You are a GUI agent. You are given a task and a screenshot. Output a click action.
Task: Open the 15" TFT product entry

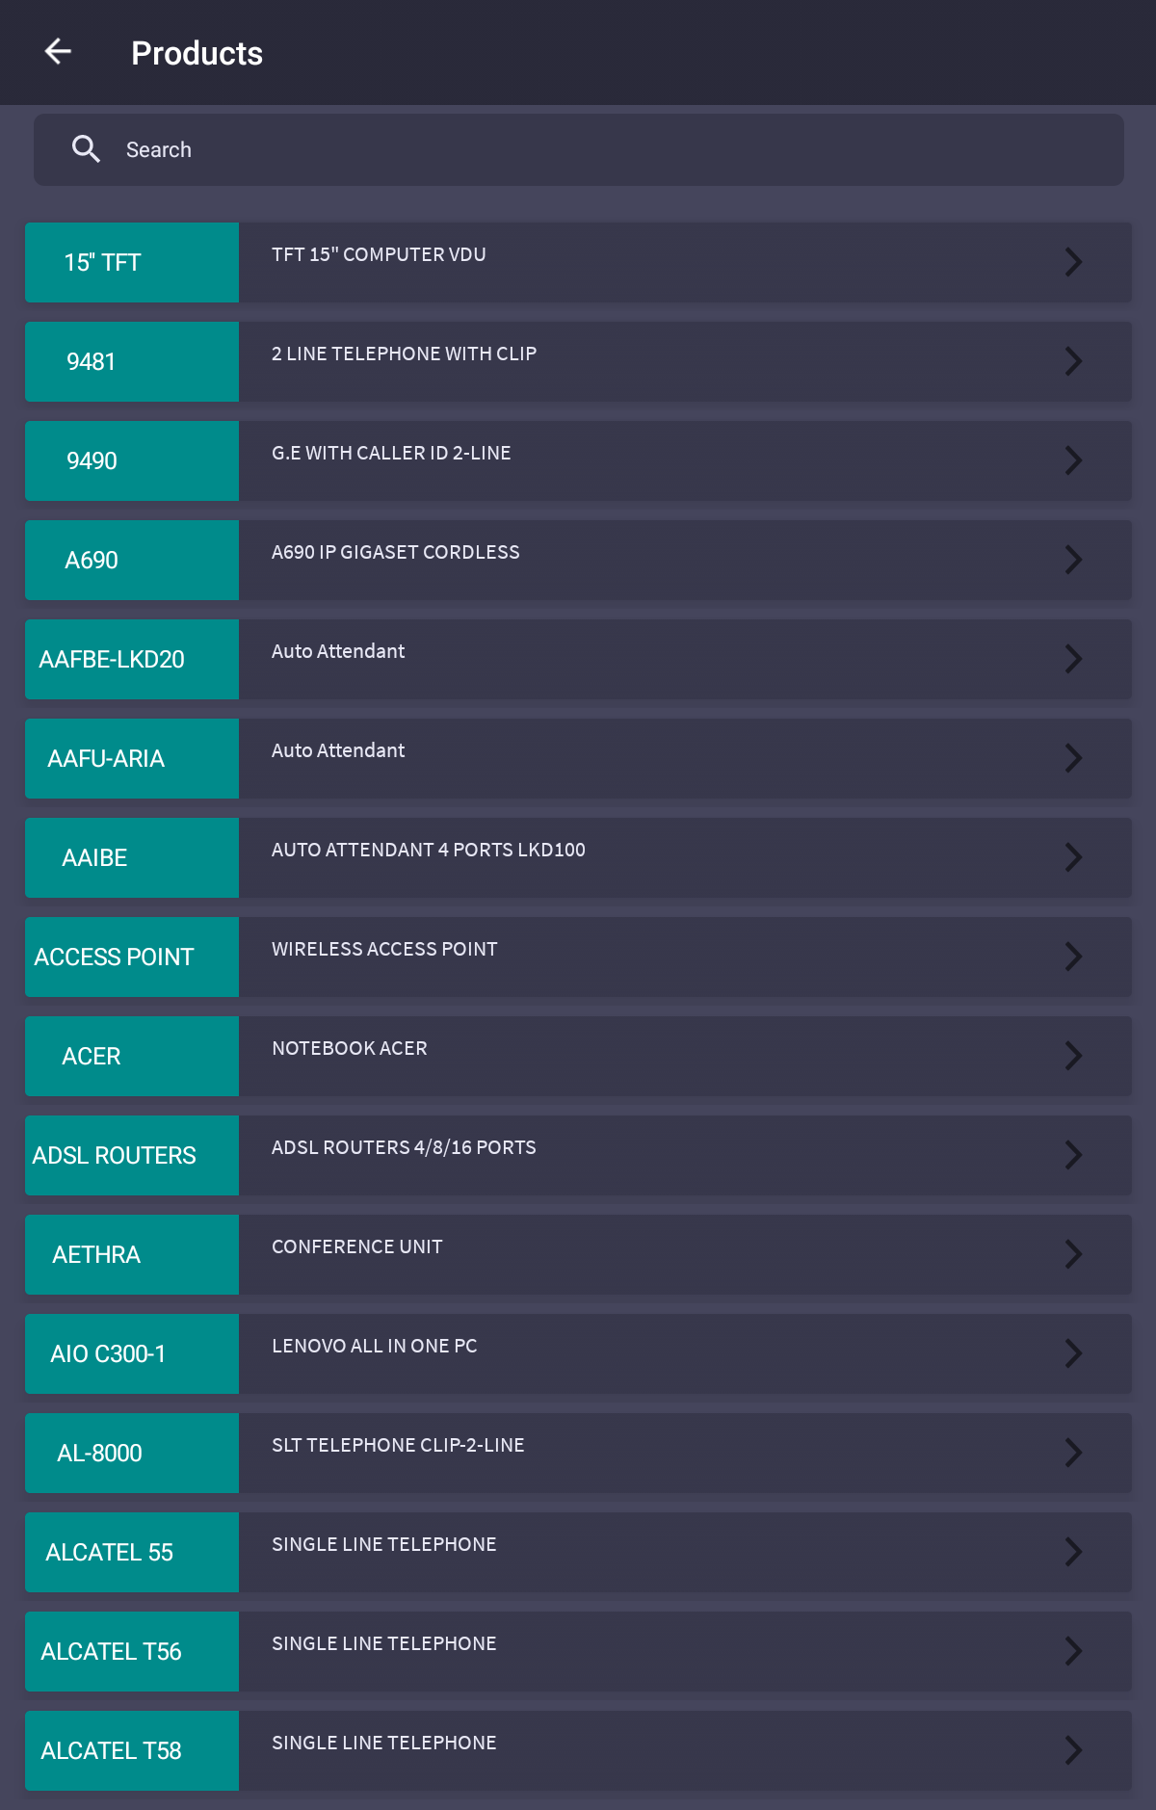578,262
